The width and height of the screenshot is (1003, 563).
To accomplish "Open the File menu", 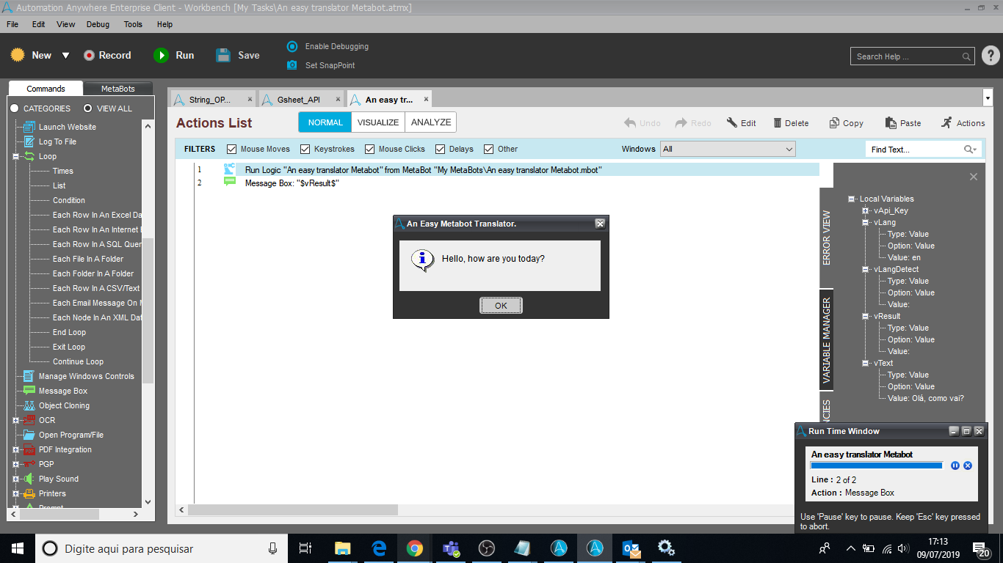I will click(x=12, y=24).
